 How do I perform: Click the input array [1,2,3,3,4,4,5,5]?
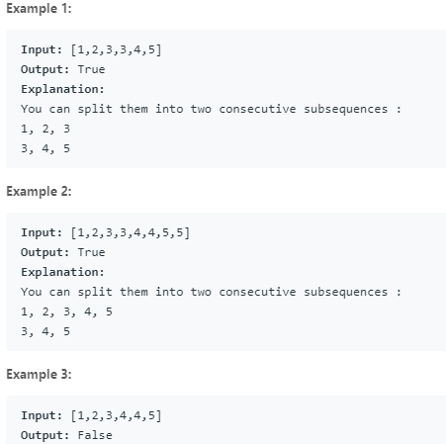pos(131,232)
